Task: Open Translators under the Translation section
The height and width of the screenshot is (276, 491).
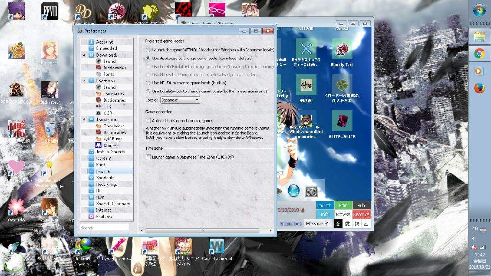Action: pyautogui.click(x=113, y=126)
